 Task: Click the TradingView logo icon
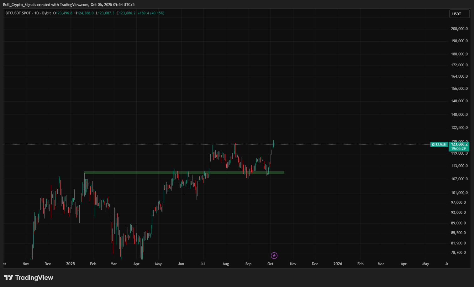[8, 278]
